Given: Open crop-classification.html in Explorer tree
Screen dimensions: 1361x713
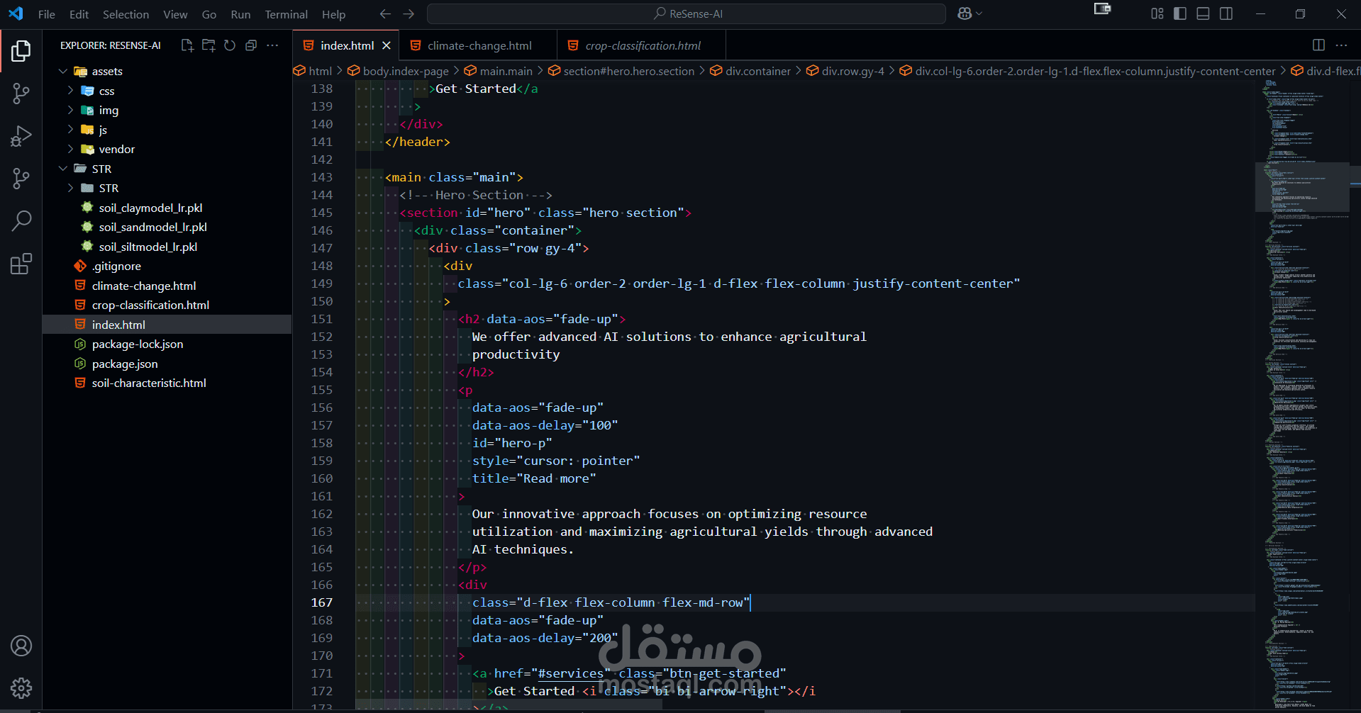Looking at the screenshot, I should pyautogui.click(x=150, y=305).
